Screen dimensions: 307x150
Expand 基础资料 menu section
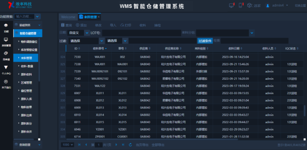click(x=28, y=25)
